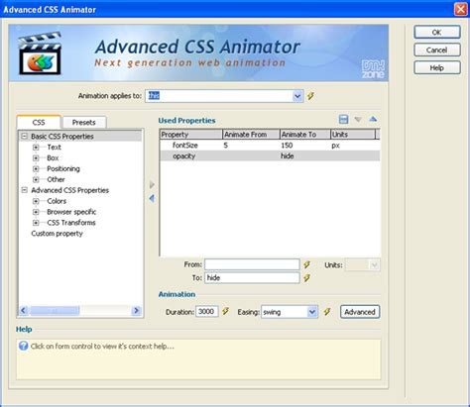Viewport: 470px width, 407px height.
Task: Open the Units dropdown
Action: pyautogui.click(x=374, y=265)
